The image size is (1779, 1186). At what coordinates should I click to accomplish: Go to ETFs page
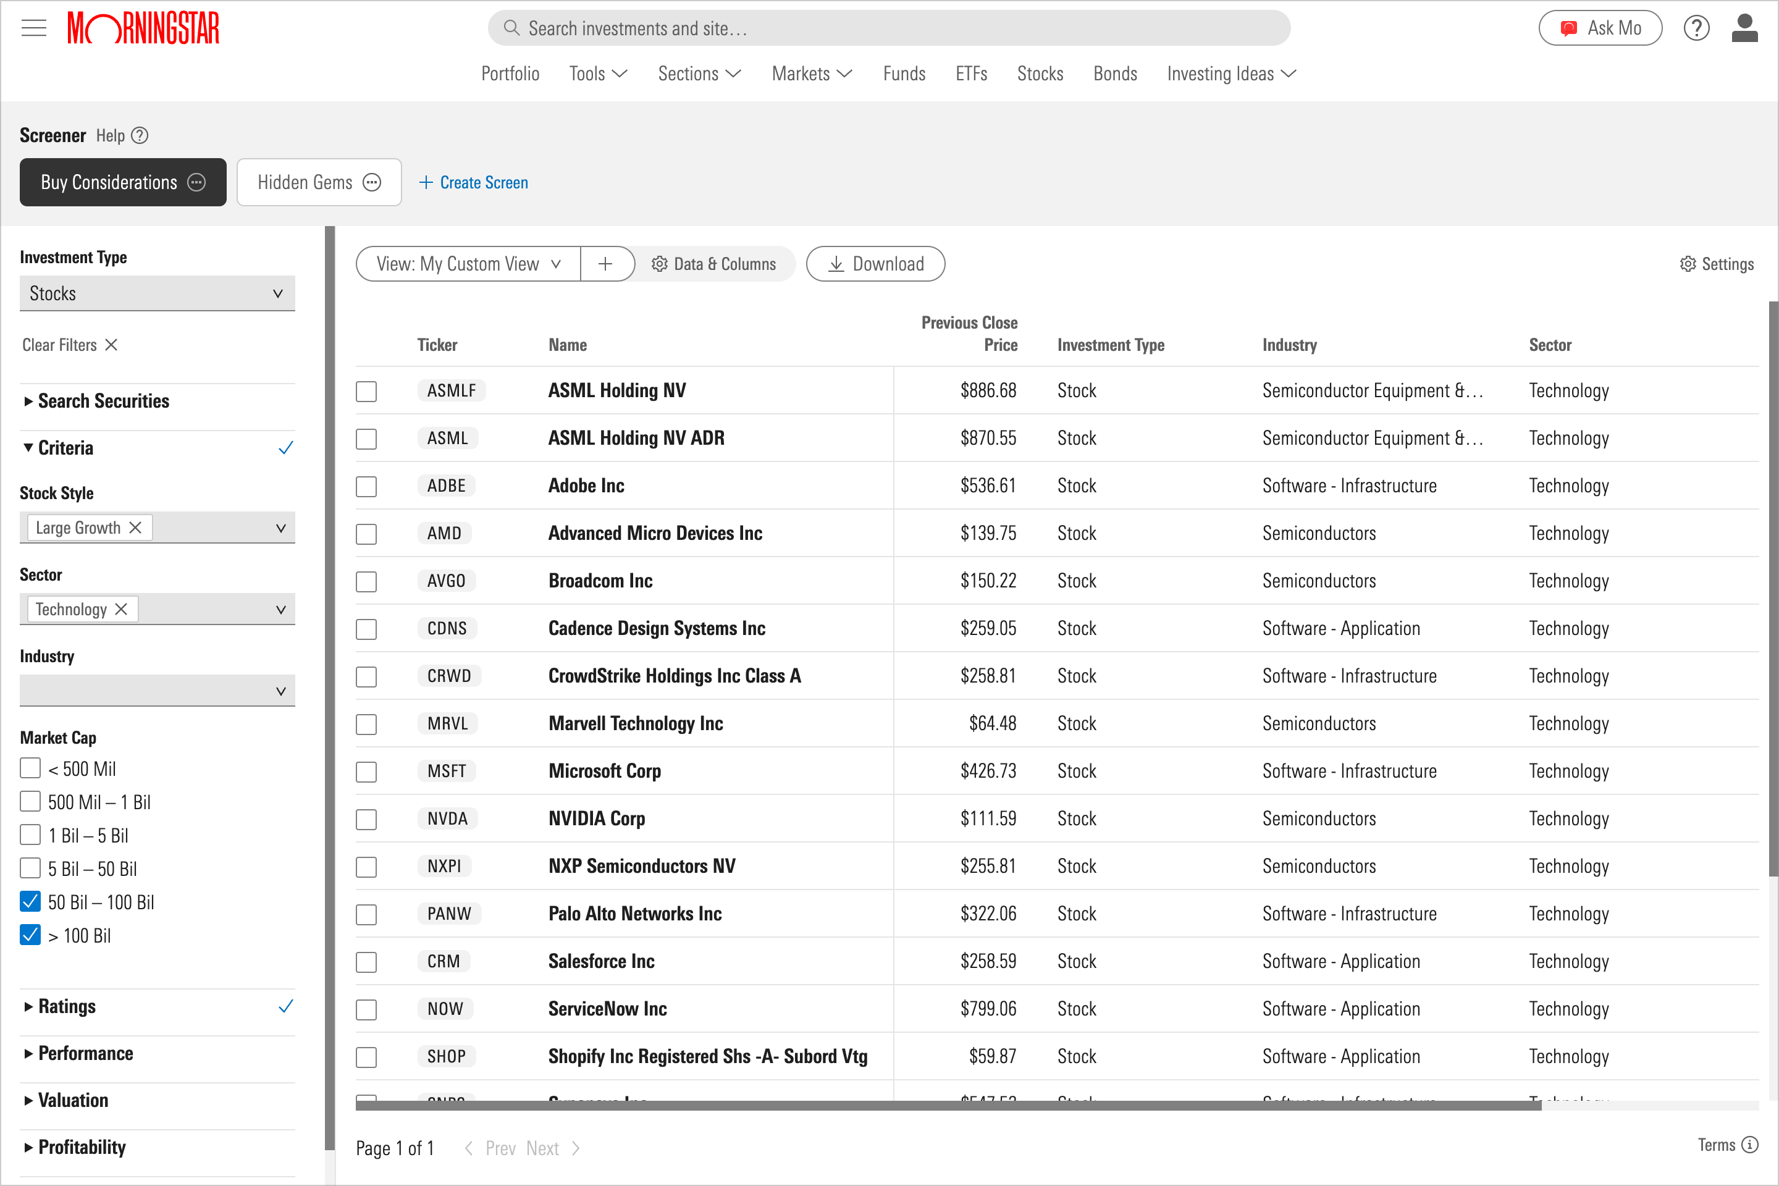tap(971, 74)
